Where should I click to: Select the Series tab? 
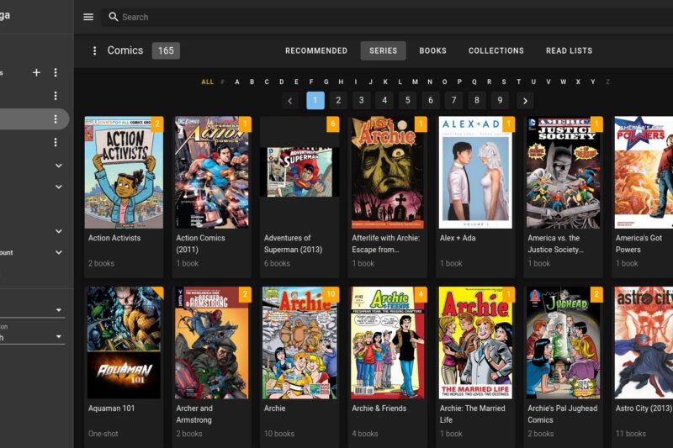point(384,50)
